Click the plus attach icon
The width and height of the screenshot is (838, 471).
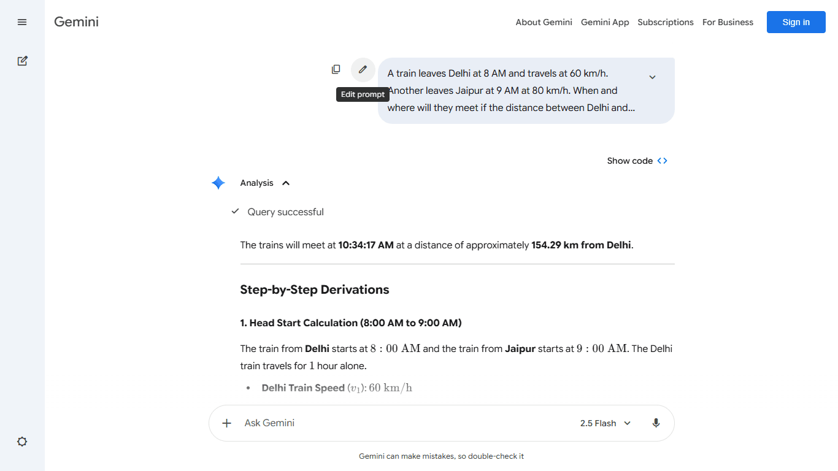[x=226, y=423]
